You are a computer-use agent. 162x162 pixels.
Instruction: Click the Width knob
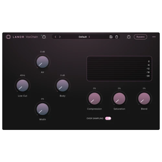42,109
